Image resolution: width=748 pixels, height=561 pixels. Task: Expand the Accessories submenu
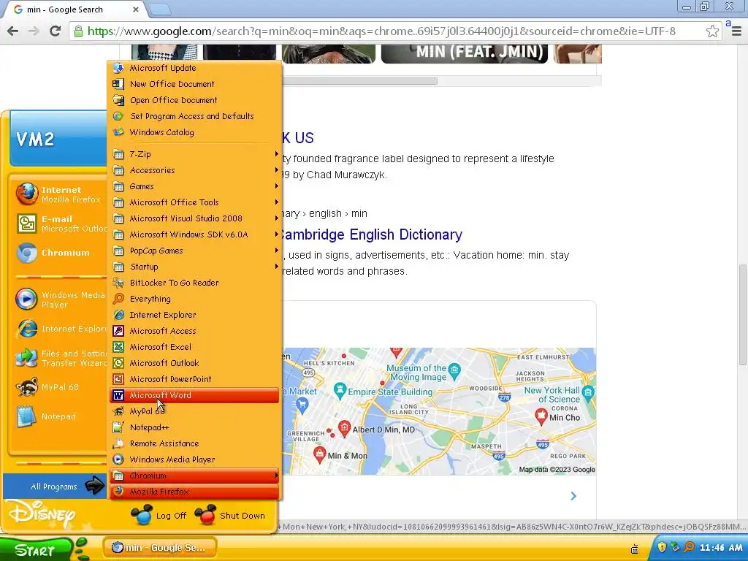(x=194, y=170)
